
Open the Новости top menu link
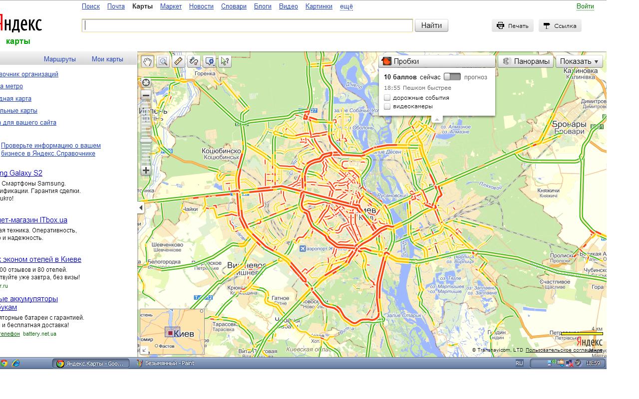201,6
